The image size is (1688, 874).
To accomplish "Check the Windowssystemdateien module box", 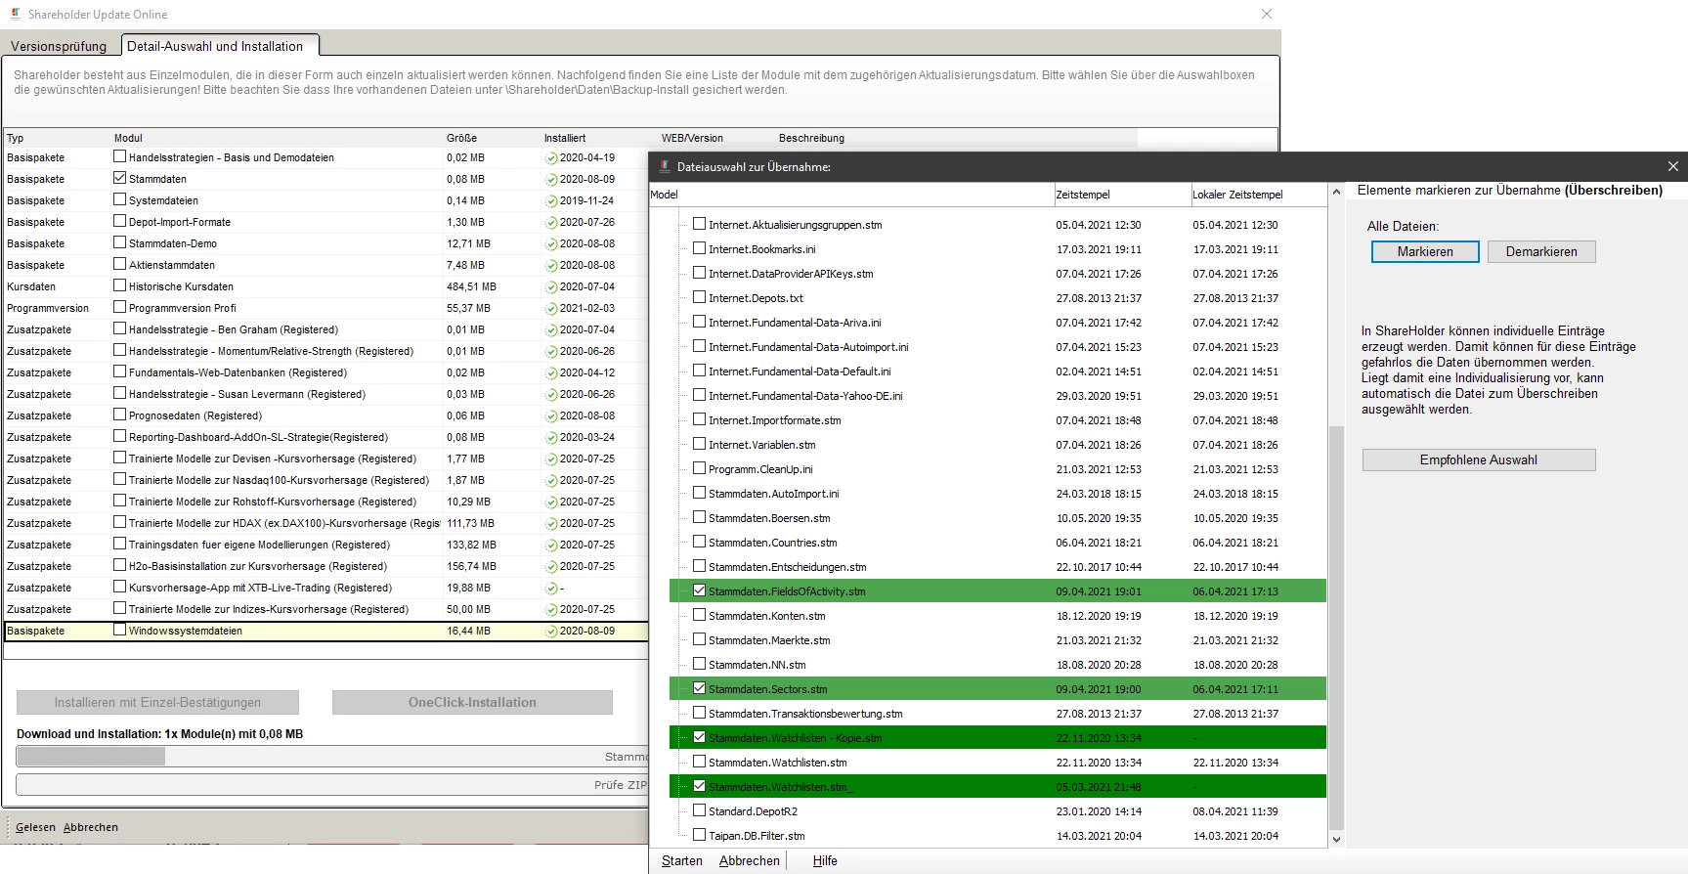I will pos(119,630).
